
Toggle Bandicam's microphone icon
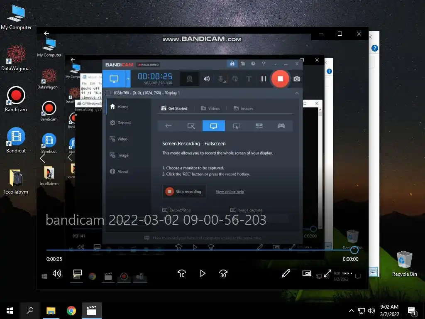tap(222, 79)
